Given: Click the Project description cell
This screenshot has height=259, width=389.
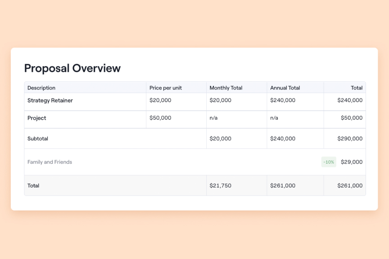Looking at the screenshot, I should (36, 118).
